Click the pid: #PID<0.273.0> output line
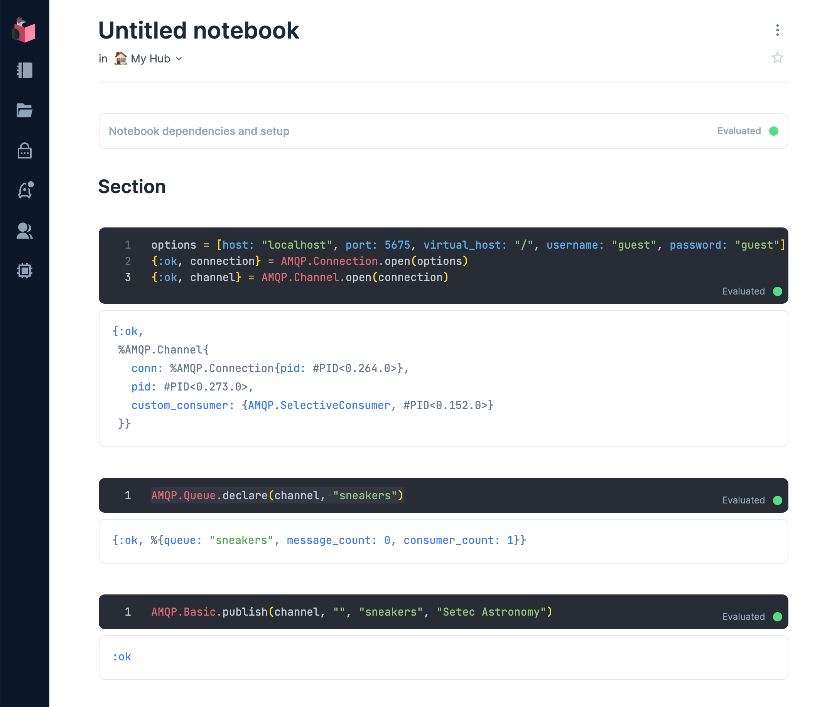Screen dimensions: 837x707 (x=192, y=387)
